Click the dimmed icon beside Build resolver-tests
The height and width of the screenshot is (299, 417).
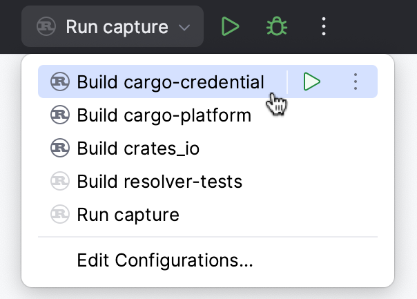[x=60, y=182]
